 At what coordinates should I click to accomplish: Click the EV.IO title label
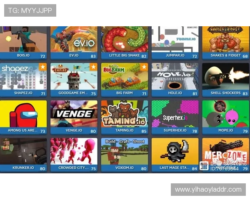(x=74, y=55)
